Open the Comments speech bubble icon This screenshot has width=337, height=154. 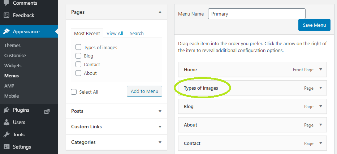(x=7, y=3)
